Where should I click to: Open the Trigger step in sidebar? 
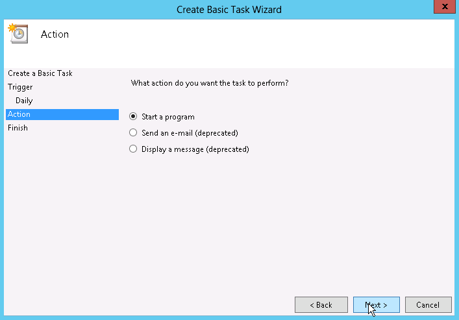(20, 87)
